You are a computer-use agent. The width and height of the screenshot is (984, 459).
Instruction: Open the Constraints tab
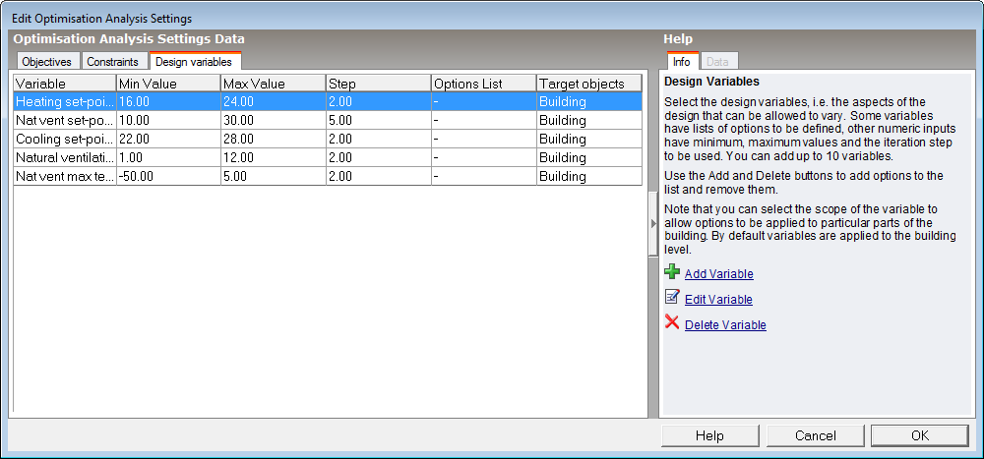click(112, 62)
